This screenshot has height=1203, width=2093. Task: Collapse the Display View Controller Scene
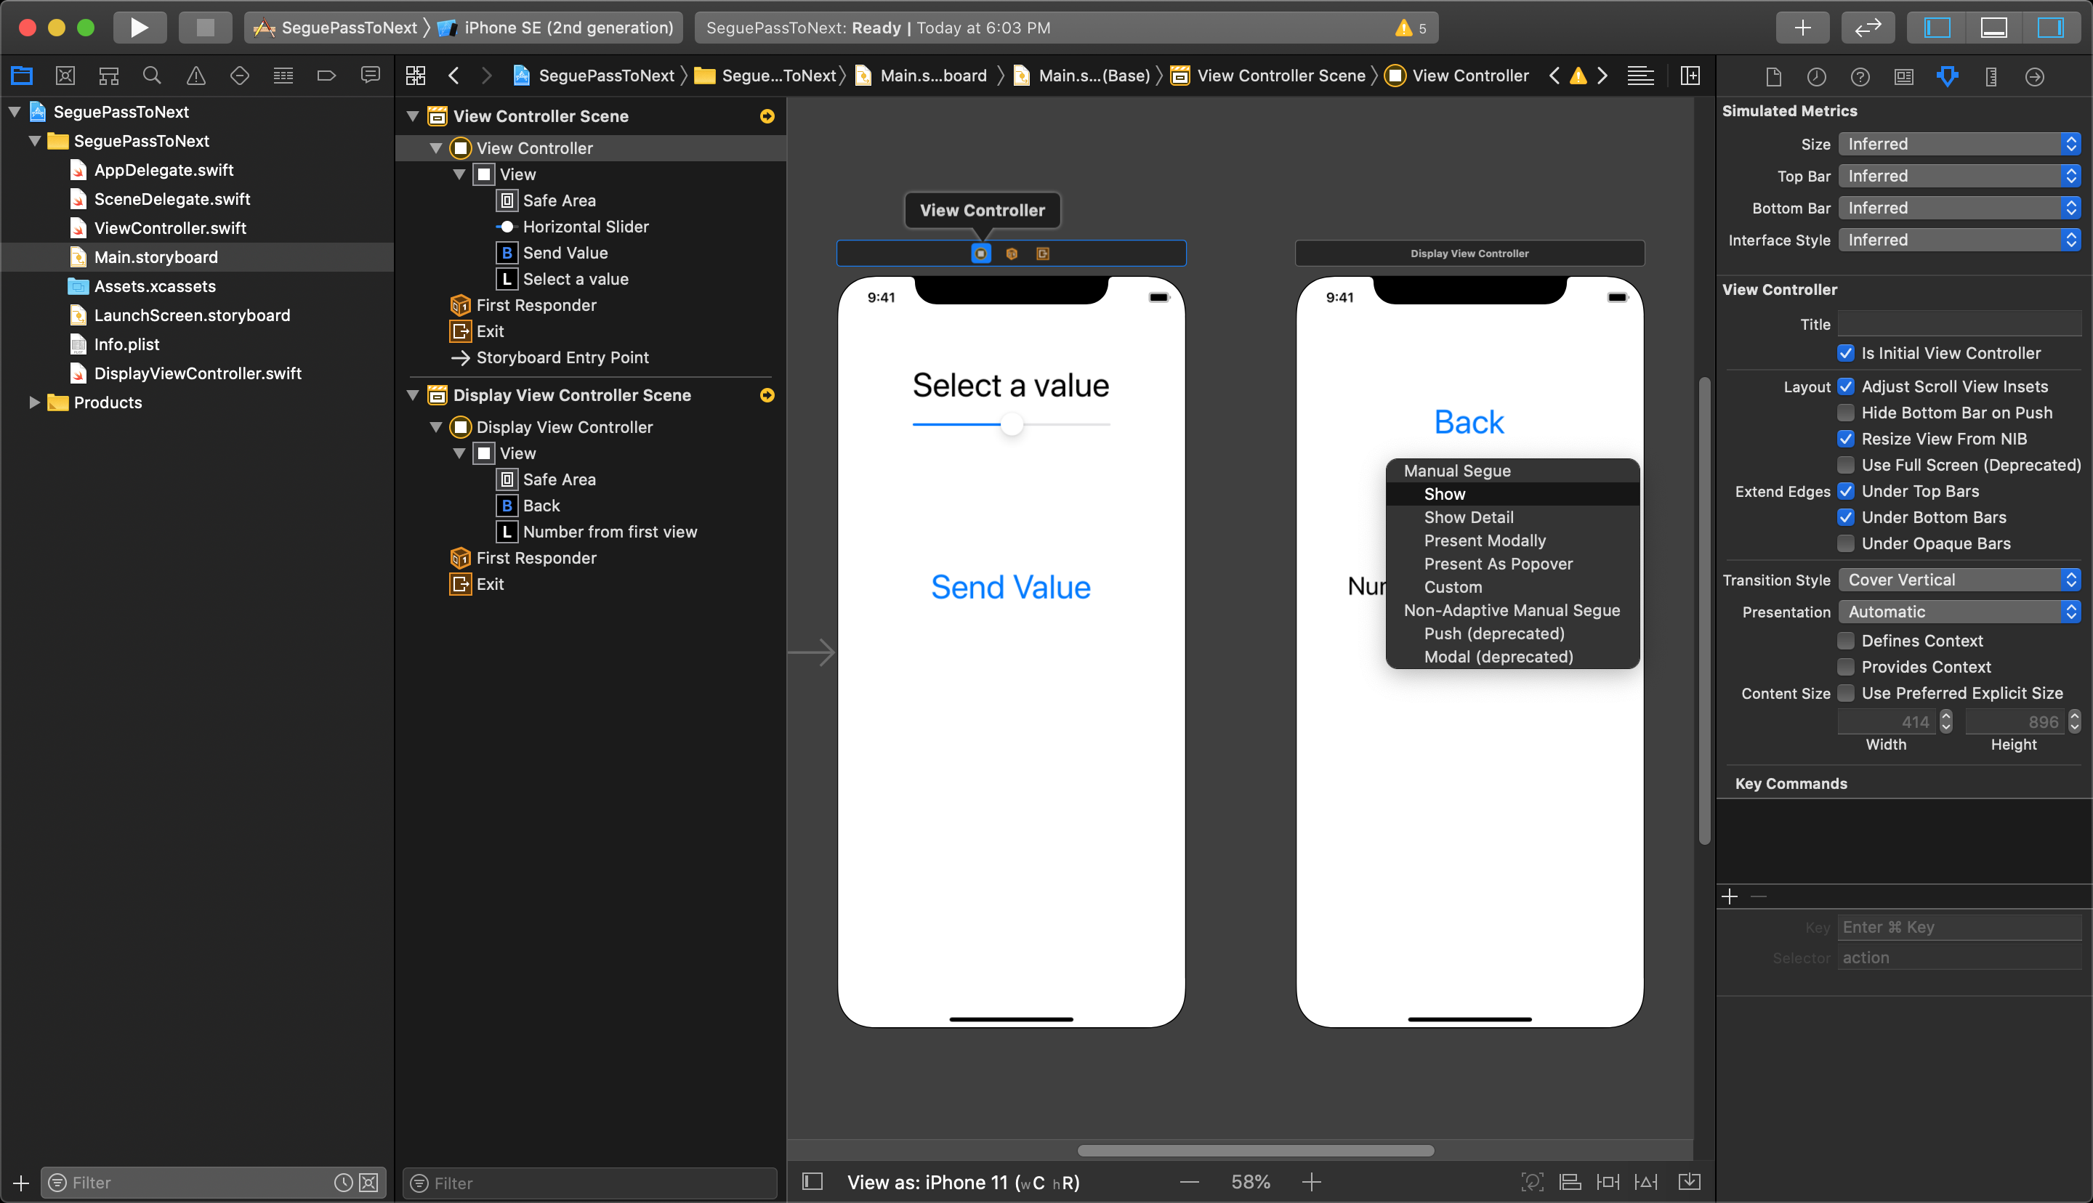tap(413, 395)
